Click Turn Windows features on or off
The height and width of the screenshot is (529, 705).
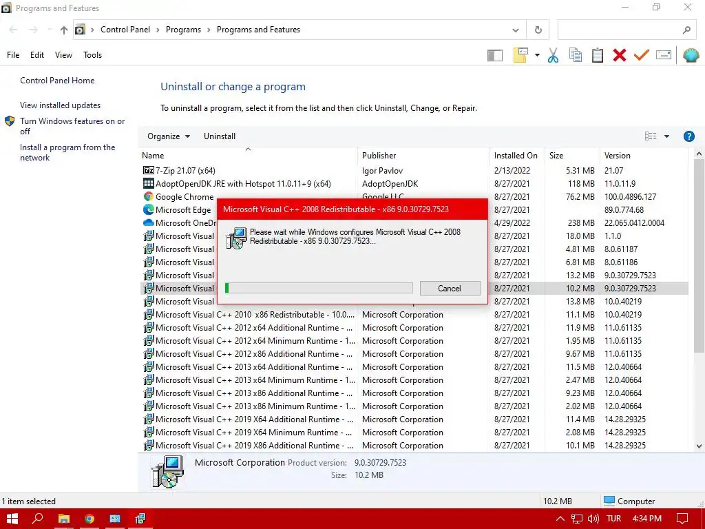tap(72, 126)
